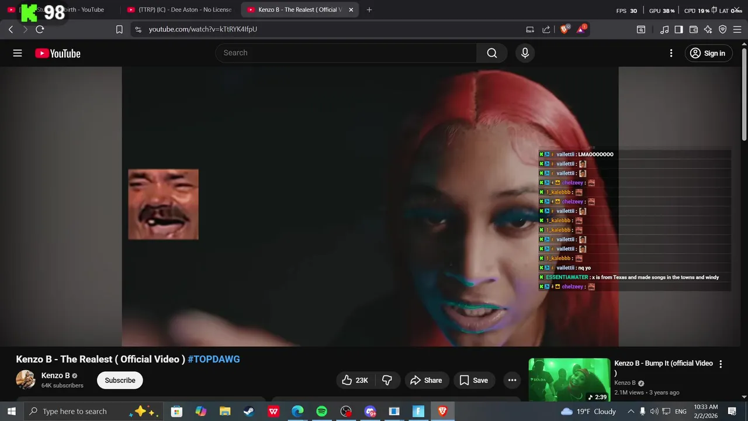
Task: Open WPS Office from the taskbar
Action: click(x=273, y=411)
